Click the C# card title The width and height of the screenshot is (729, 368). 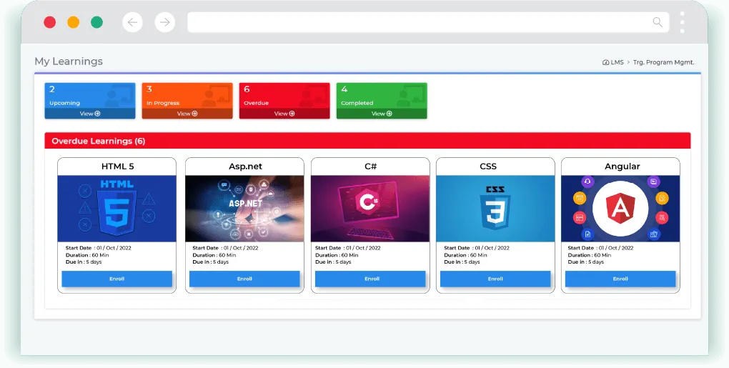pos(370,166)
